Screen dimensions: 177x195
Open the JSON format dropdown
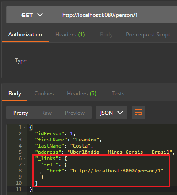point(112,113)
